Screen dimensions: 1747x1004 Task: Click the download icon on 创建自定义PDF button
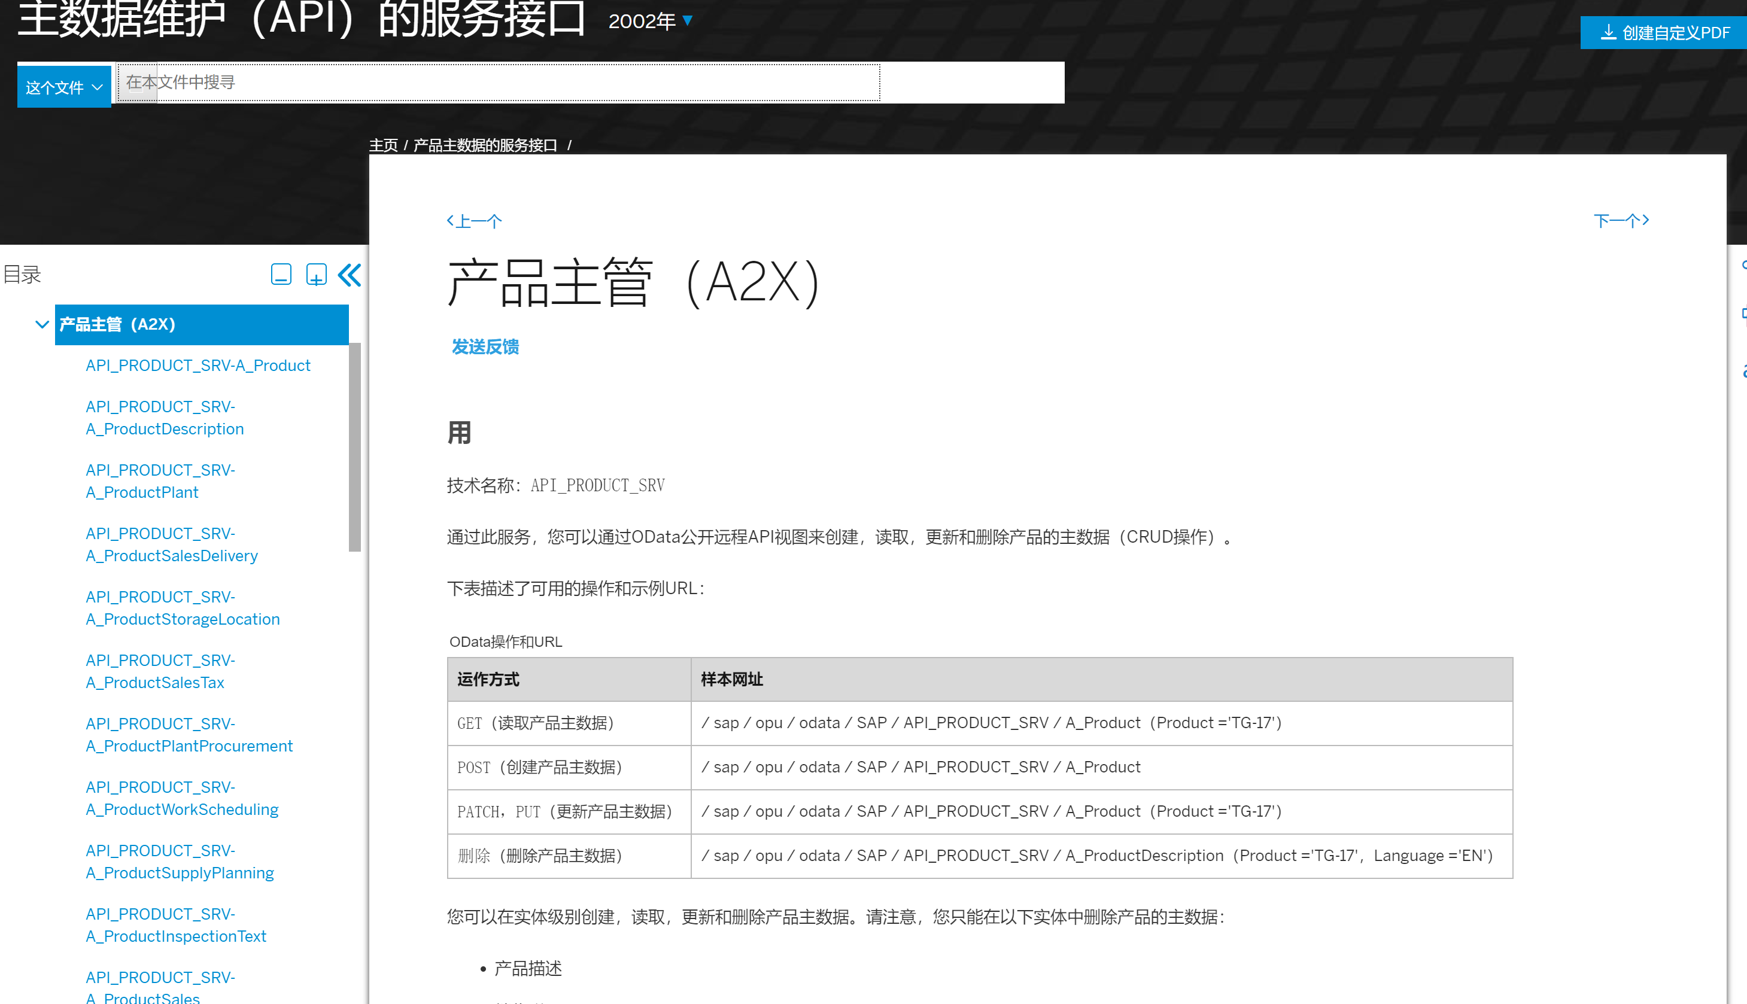[1610, 32]
